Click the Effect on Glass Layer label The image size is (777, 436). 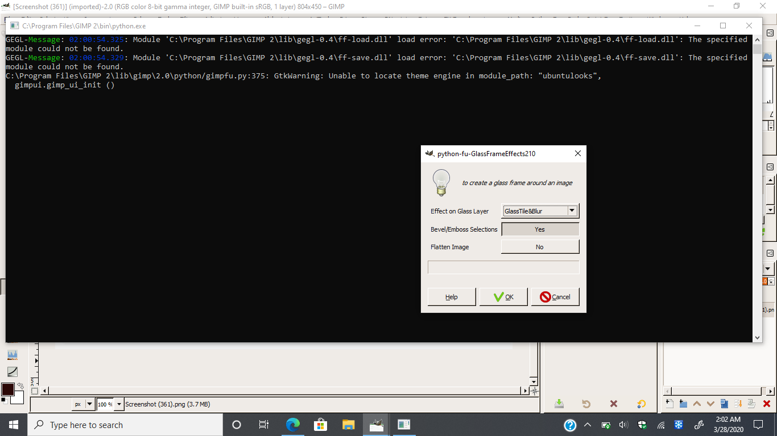click(460, 211)
